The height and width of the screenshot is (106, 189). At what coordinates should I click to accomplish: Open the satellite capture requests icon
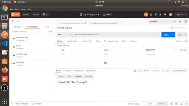coord(151,14)
